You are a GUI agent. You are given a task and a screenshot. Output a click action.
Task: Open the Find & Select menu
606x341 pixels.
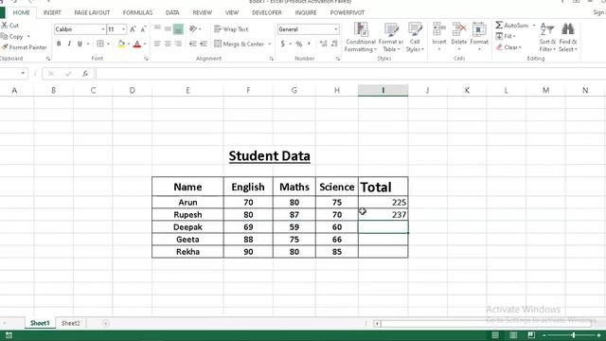(x=568, y=37)
